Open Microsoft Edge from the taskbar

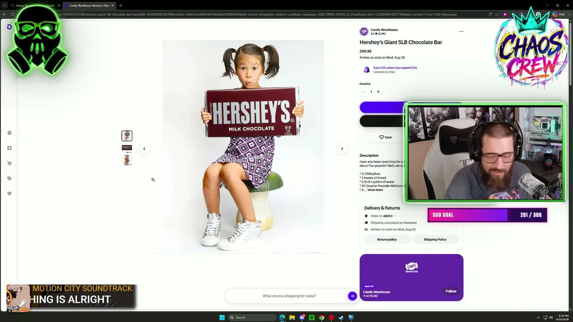tap(282, 318)
